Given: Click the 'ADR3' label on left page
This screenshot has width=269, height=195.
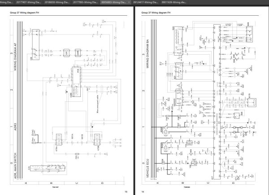Looking at the screenshot, I should click(x=15, y=126).
